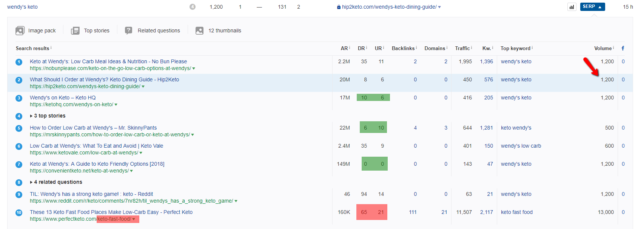This screenshot has height=229, width=638.
Task: Sort by the AR column header
Action: 344,48
